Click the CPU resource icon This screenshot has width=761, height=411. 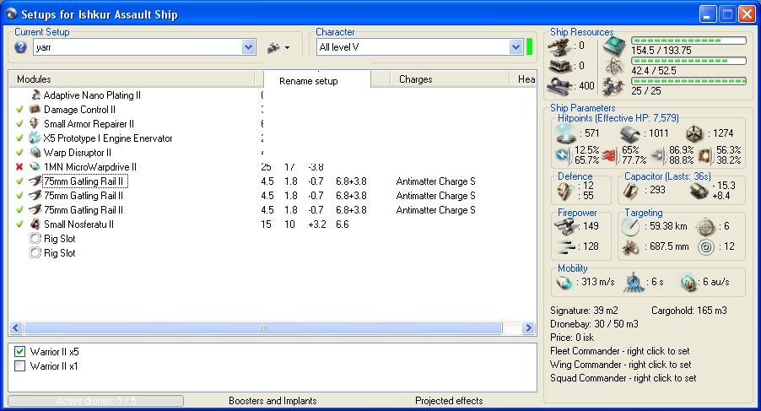pyautogui.click(x=614, y=46)
